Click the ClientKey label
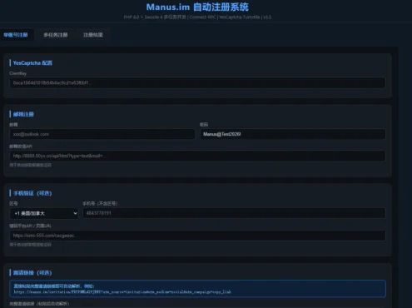The image size is (412, 308). (18, 73)
